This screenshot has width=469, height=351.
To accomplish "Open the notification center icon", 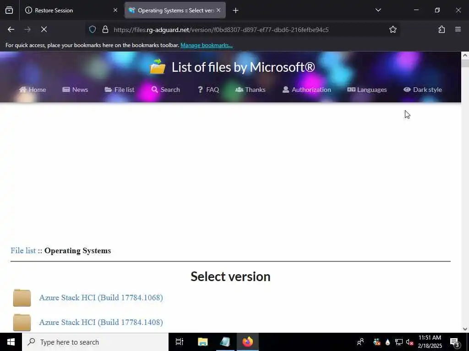I will (455, 342).
